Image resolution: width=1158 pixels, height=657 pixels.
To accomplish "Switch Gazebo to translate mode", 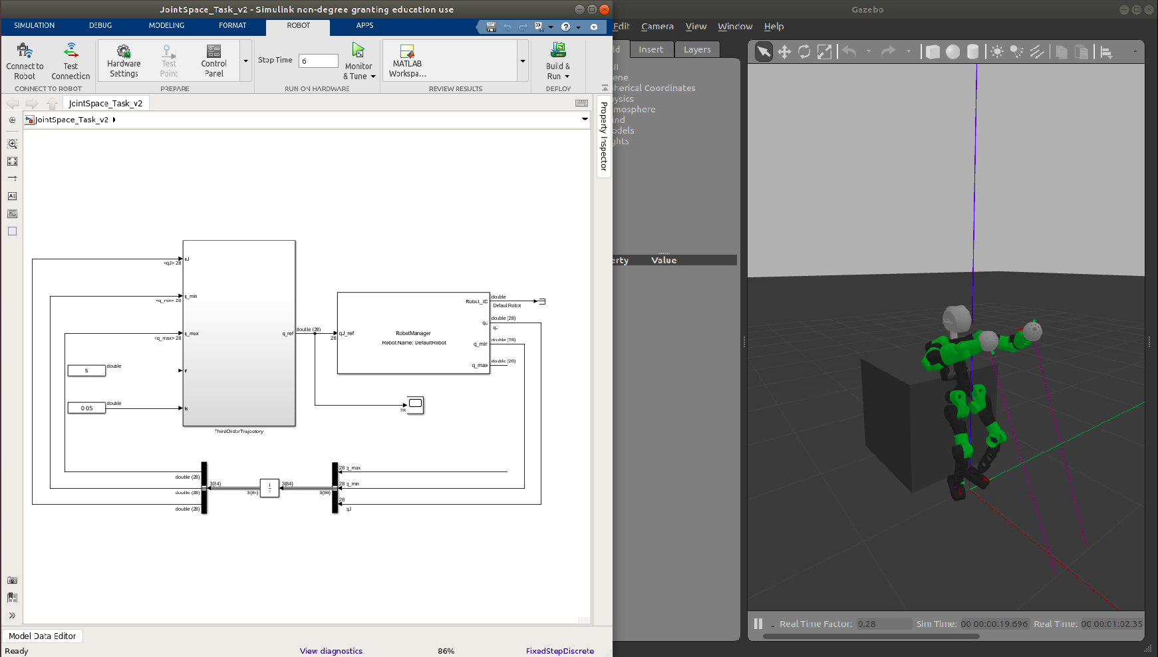I will tap(784, 52).
